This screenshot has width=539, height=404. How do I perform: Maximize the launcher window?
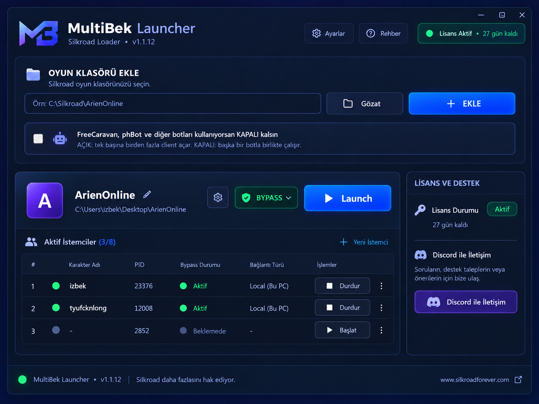pos(502,15)
